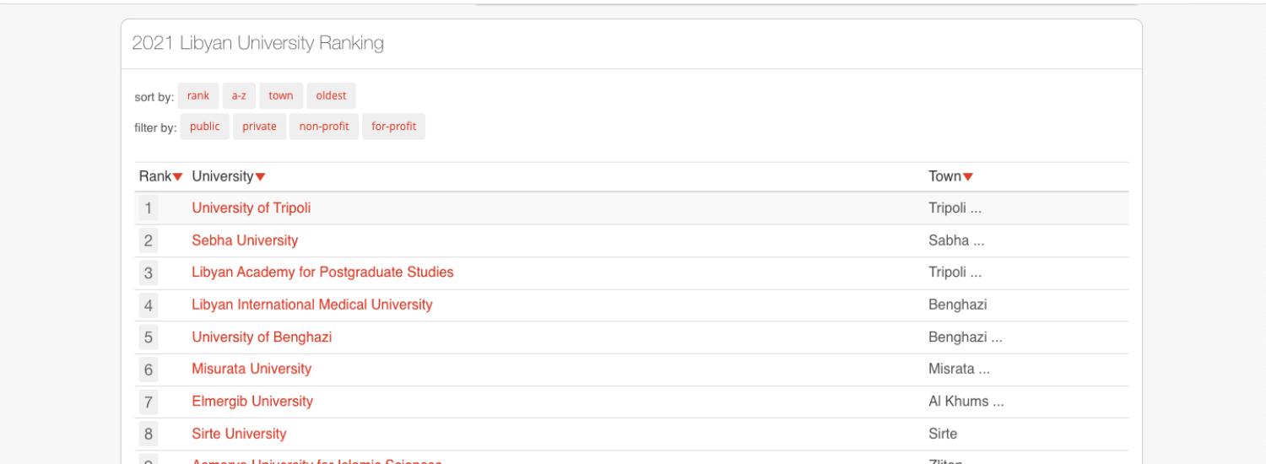Open Misurata University link
The width and height of the screenshot is (1266, 464).
pyautogui.click(x=252, y=369)
